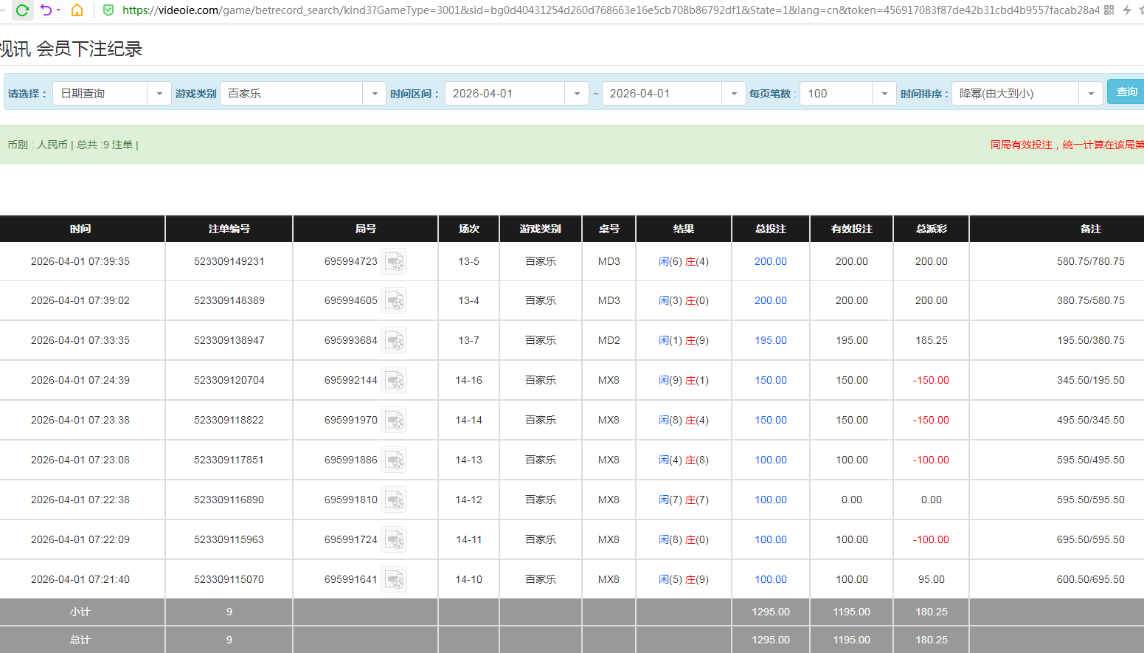Click the 查询 search button
The width and height of the screenshot is (1144, 653).
pos(1126,92)
